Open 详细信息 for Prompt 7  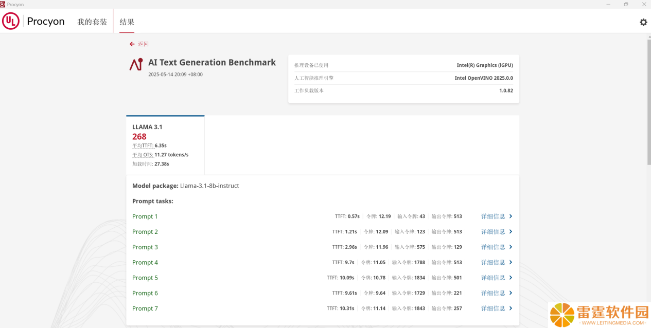(493, 308)
